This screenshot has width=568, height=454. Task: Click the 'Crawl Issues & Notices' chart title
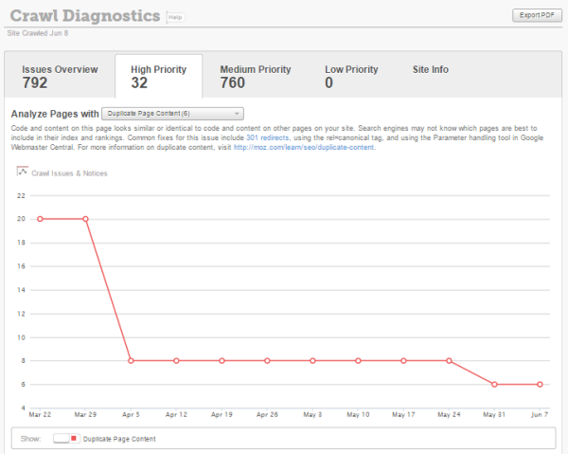(69, 173)
